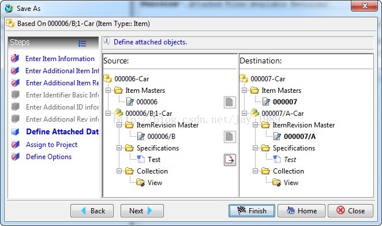The image size is (382, 226).
Task: Click the copy option button for 000006/B row
Action: tap(230, 137)
